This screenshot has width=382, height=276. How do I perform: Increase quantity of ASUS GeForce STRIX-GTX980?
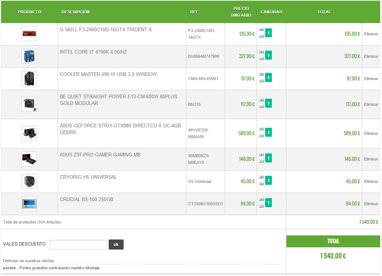[x=261, y=129]
